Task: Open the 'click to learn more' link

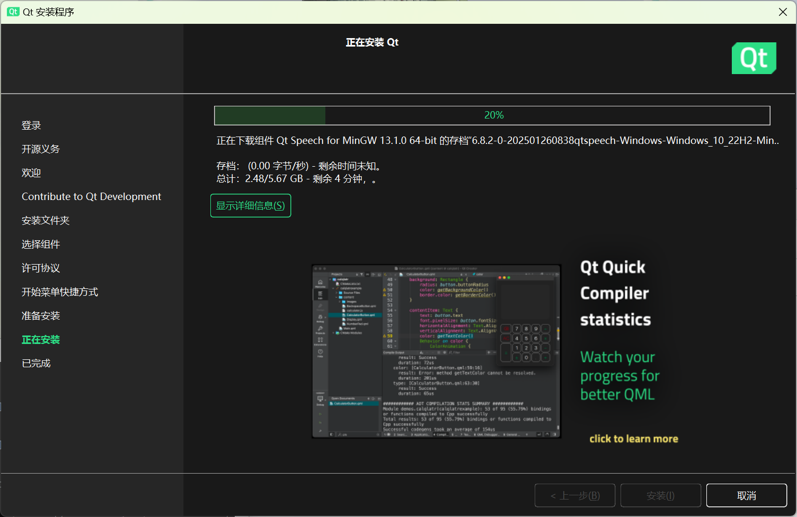Action: click(633, 438)
